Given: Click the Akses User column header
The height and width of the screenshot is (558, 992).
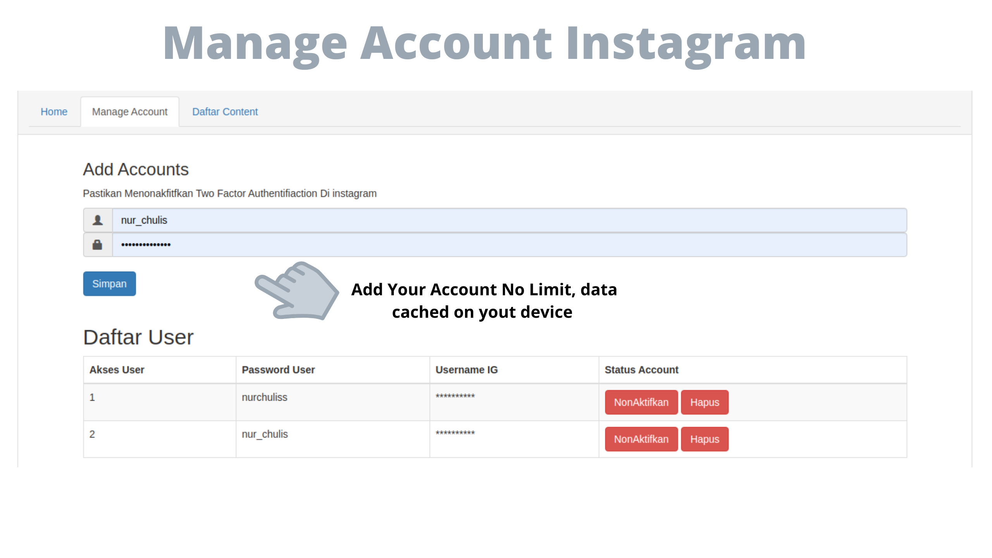Looking at the screenshot, I should pos(117,370).
